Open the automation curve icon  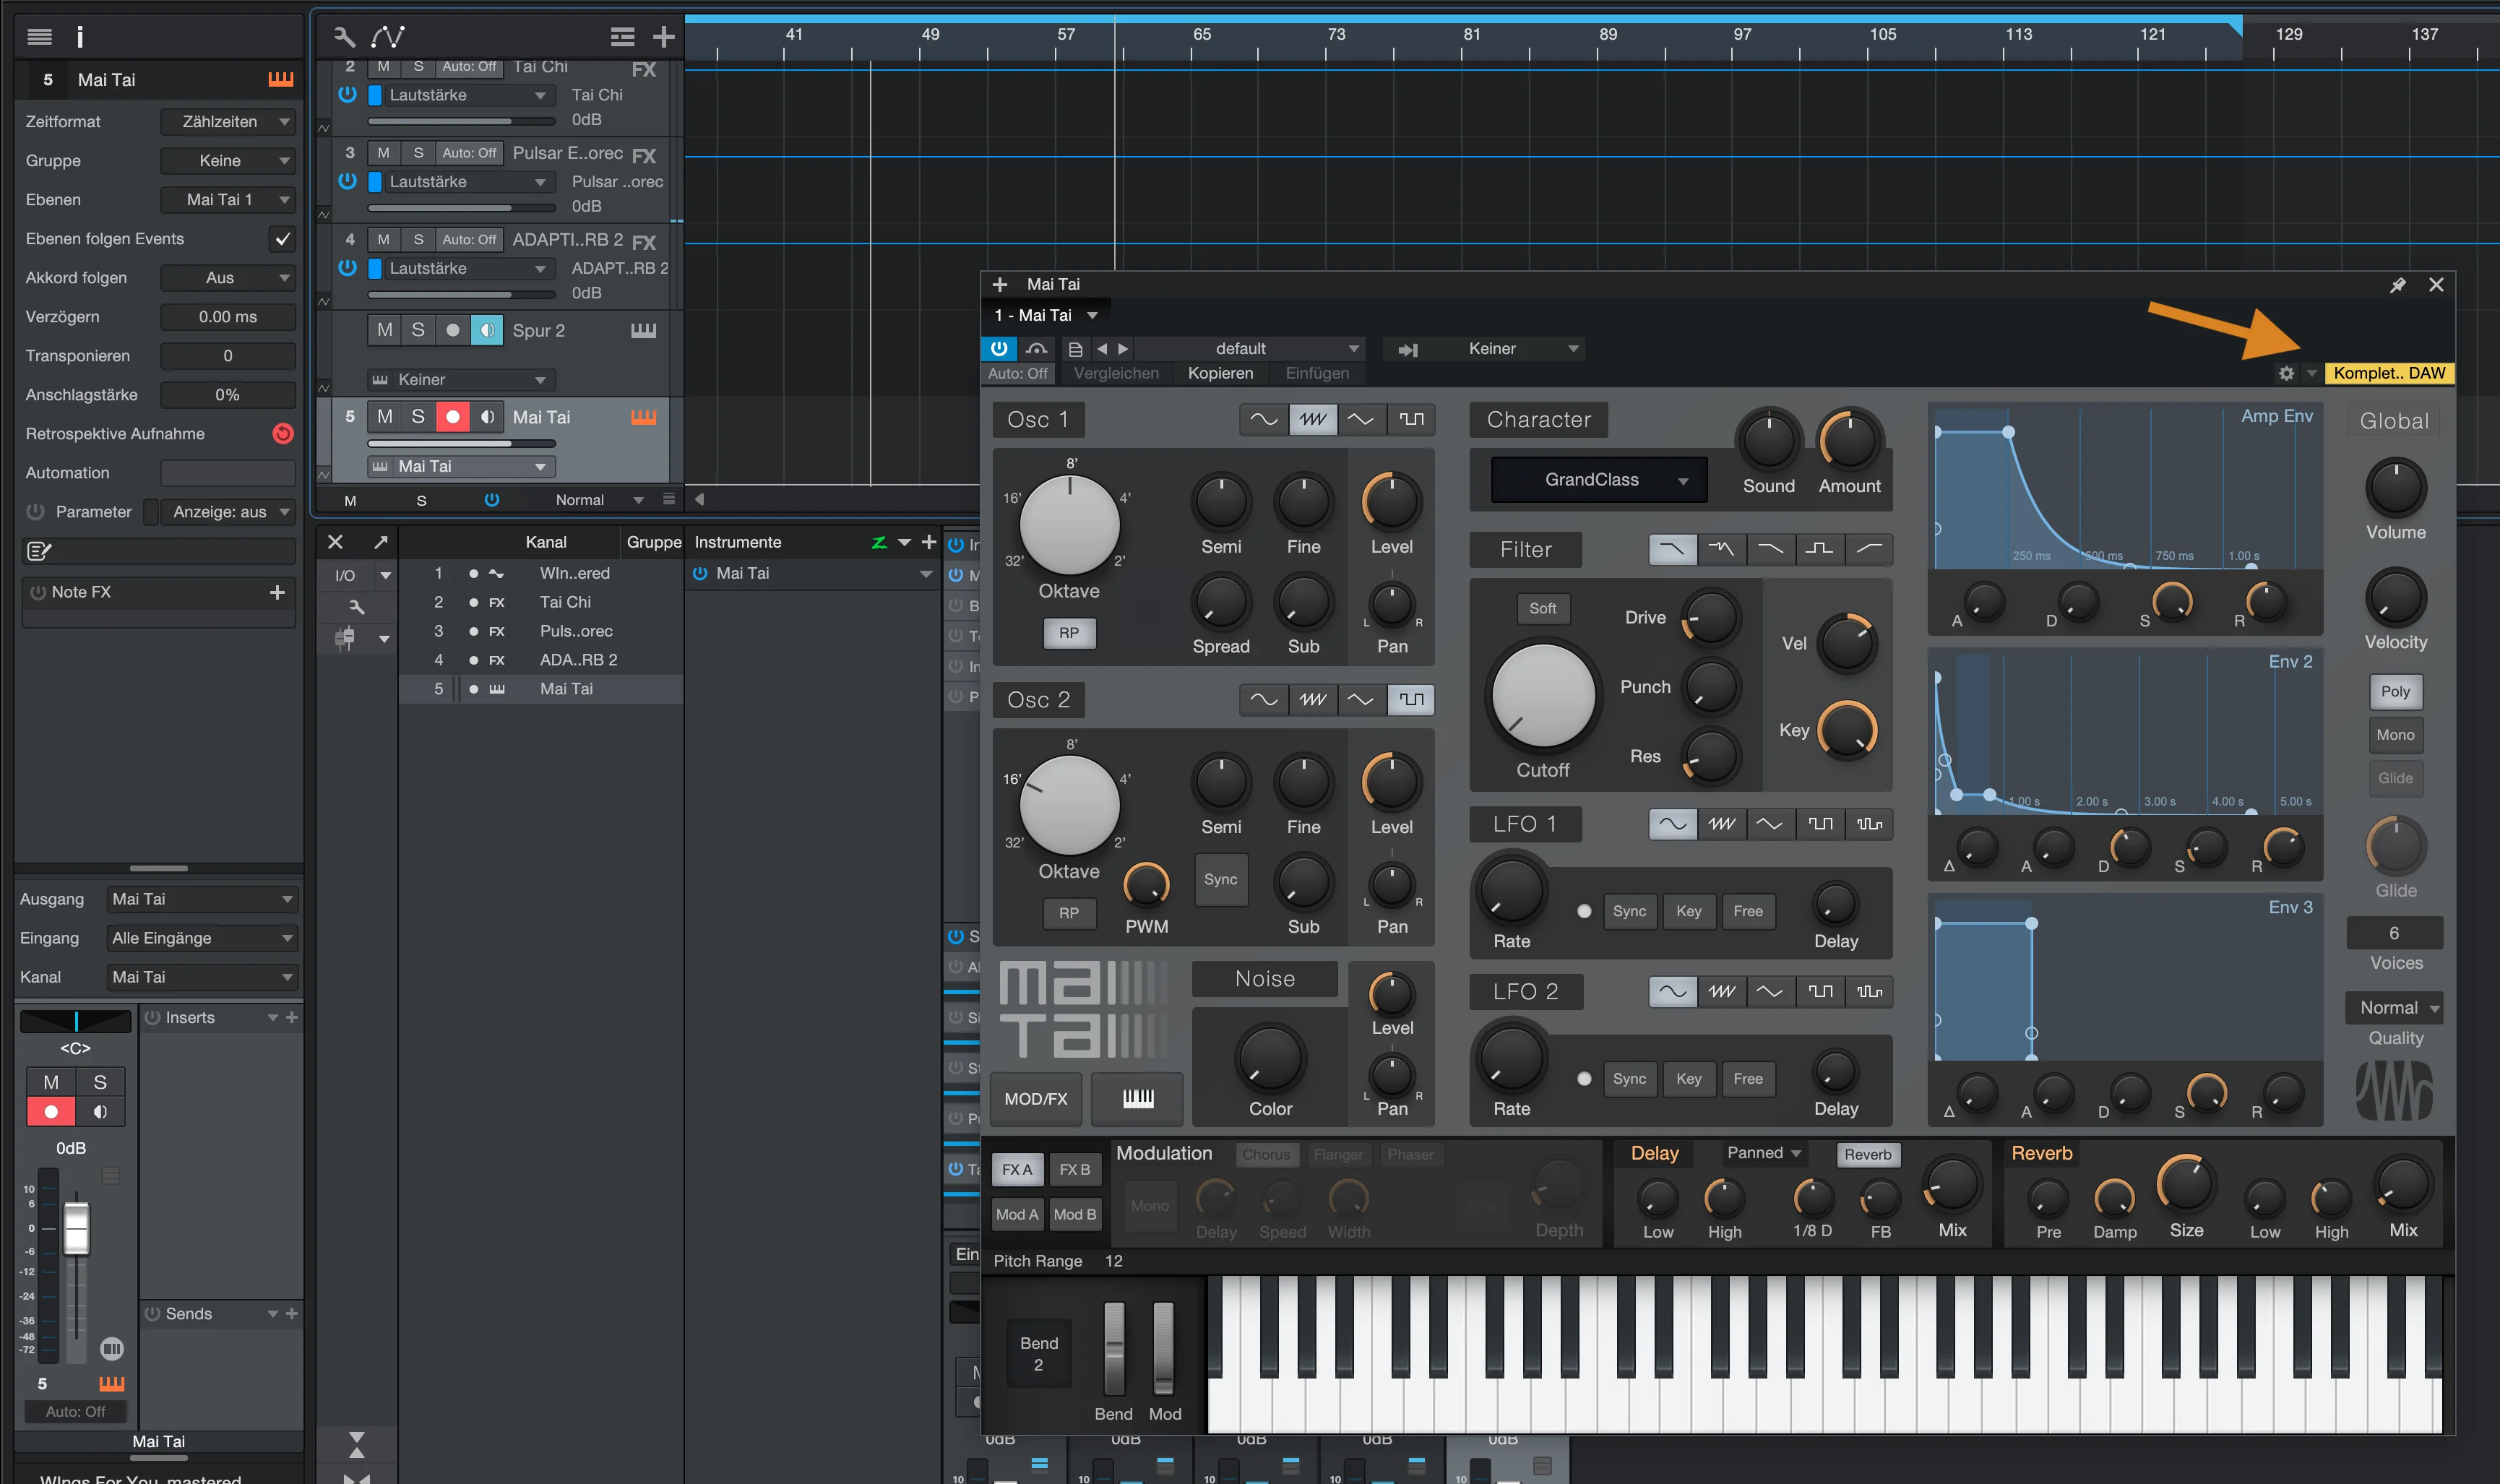tap(388, 37)
